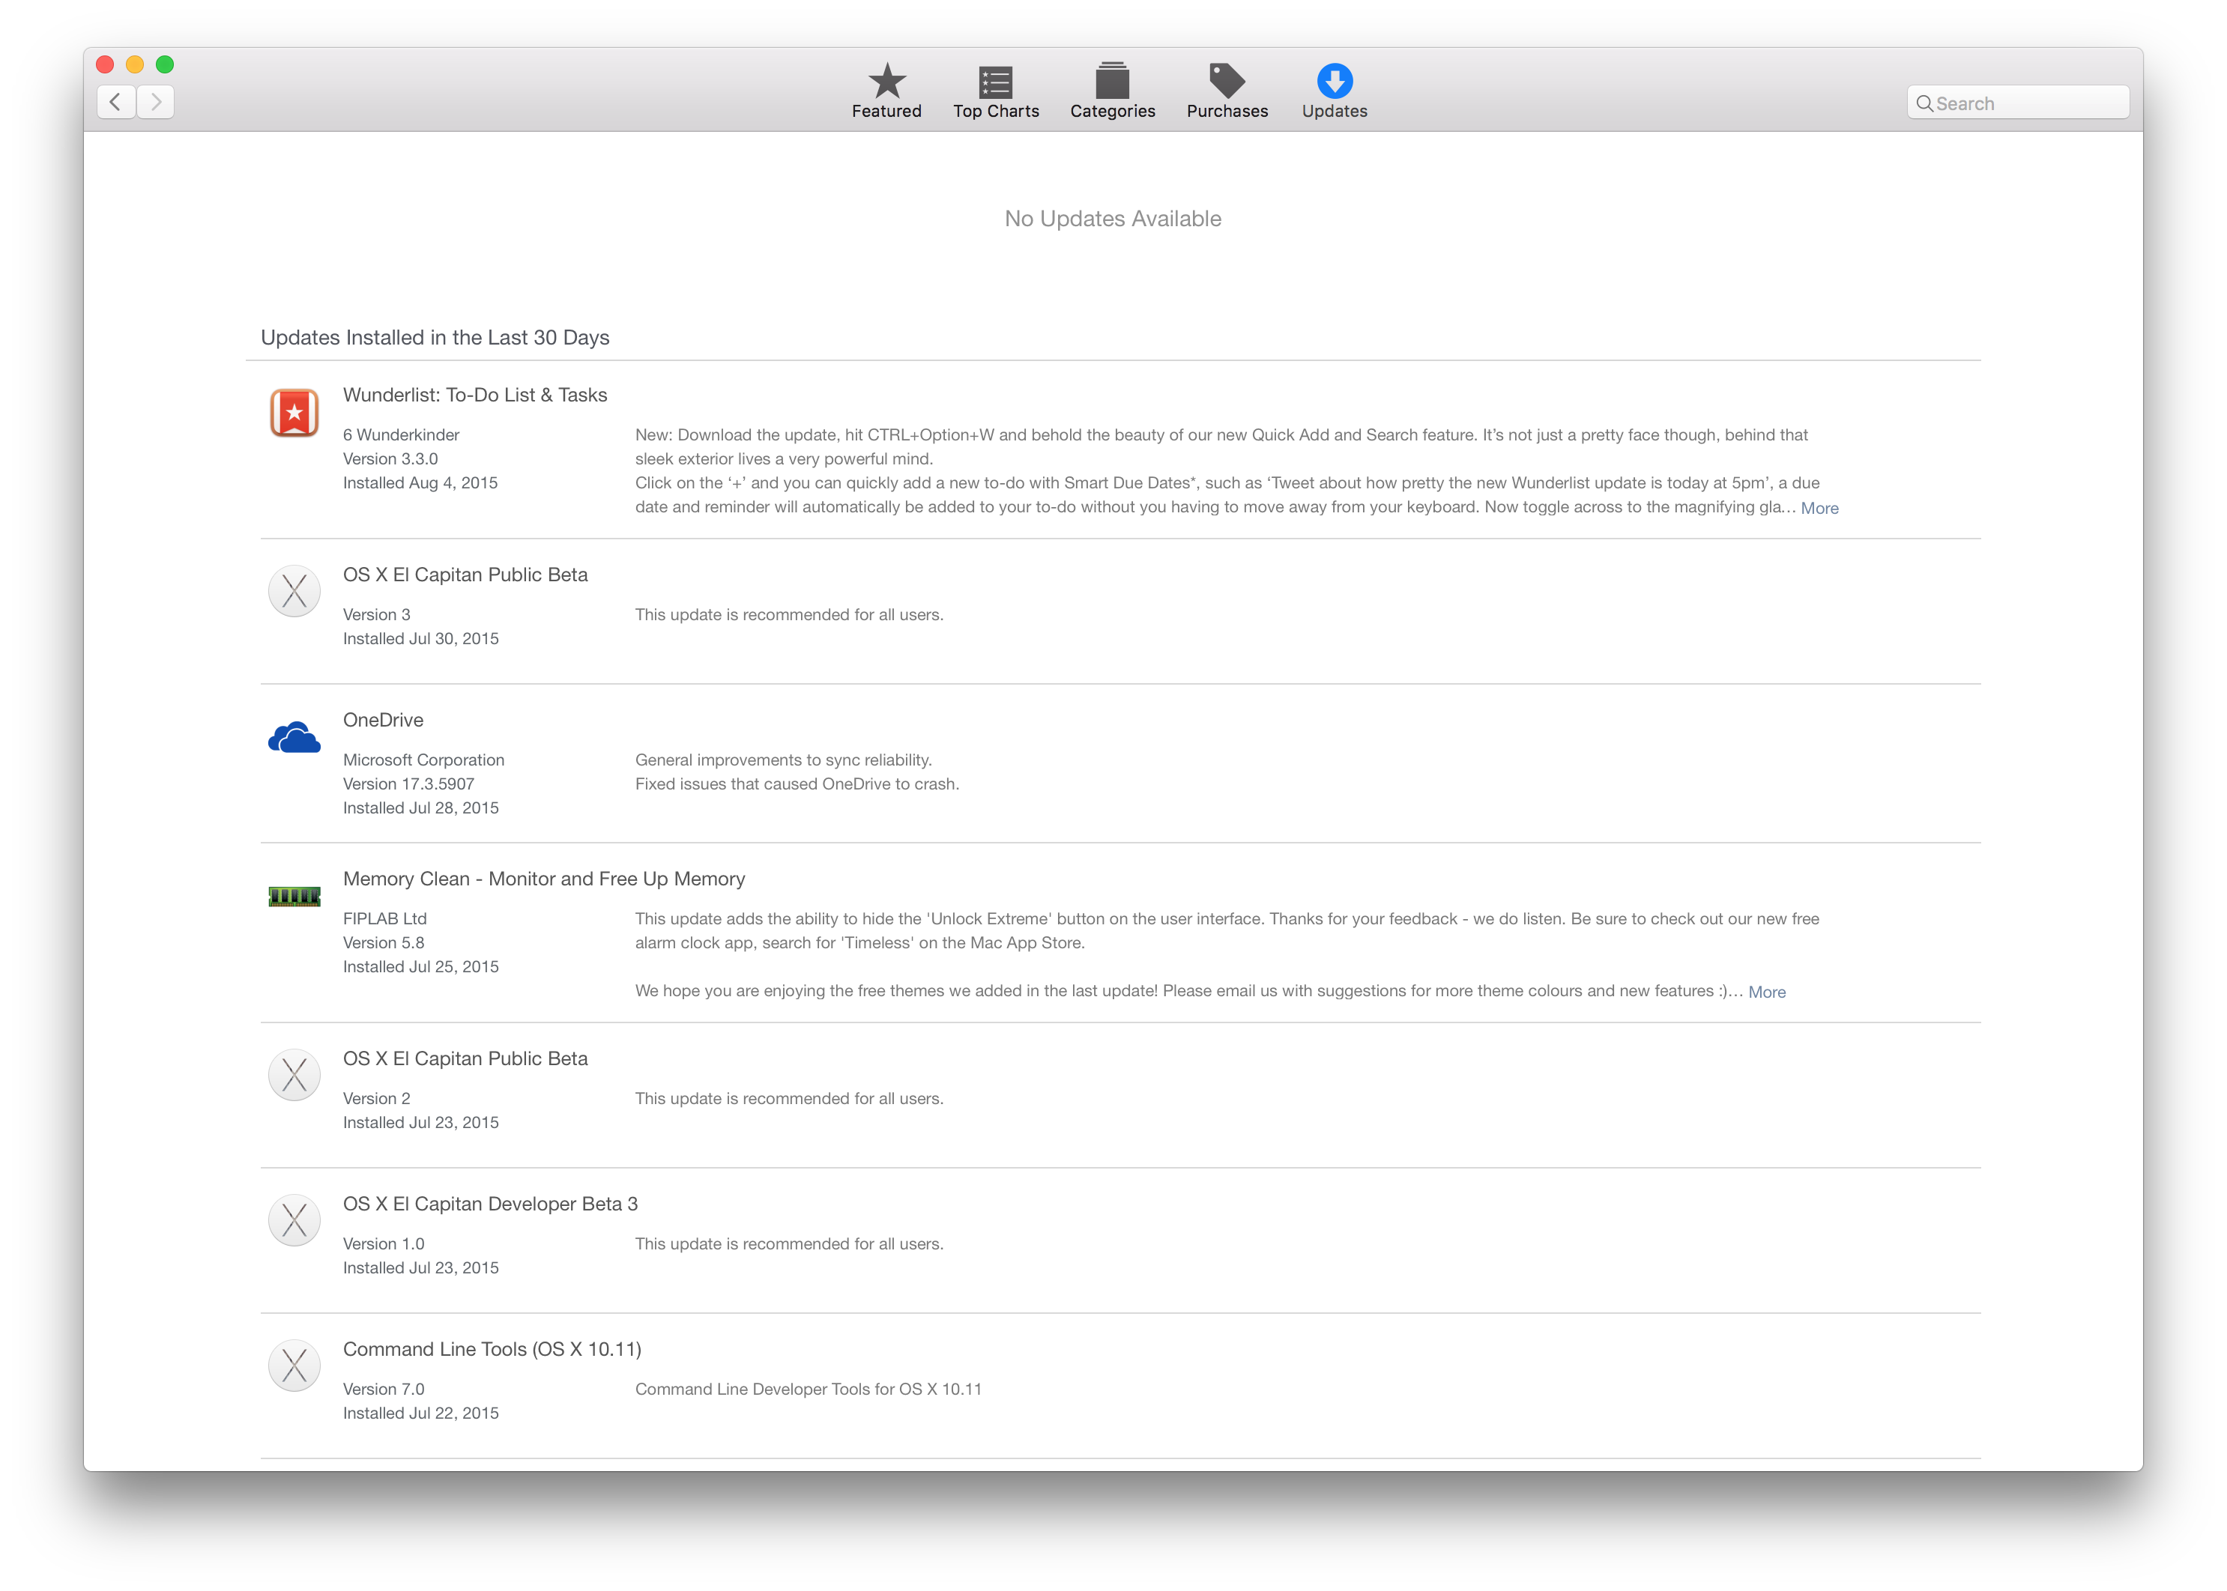Open the OneDrive app title
Viewport: 2227px width, 1591px height.
(x=383, y=720)
